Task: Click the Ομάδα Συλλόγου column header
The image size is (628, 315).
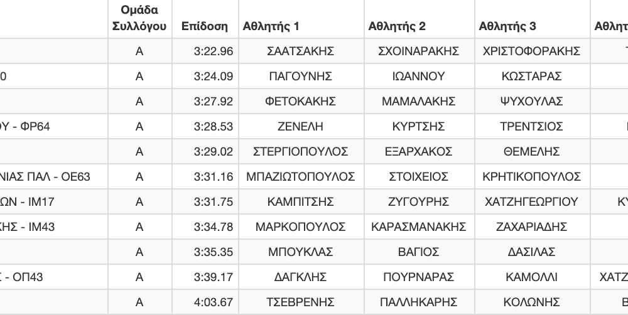Action: point(140,19)
